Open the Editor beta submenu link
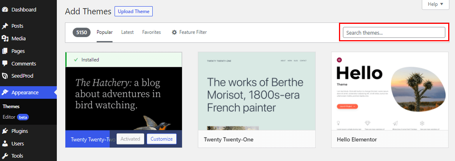The image size is (455, 161). [16, 117]
